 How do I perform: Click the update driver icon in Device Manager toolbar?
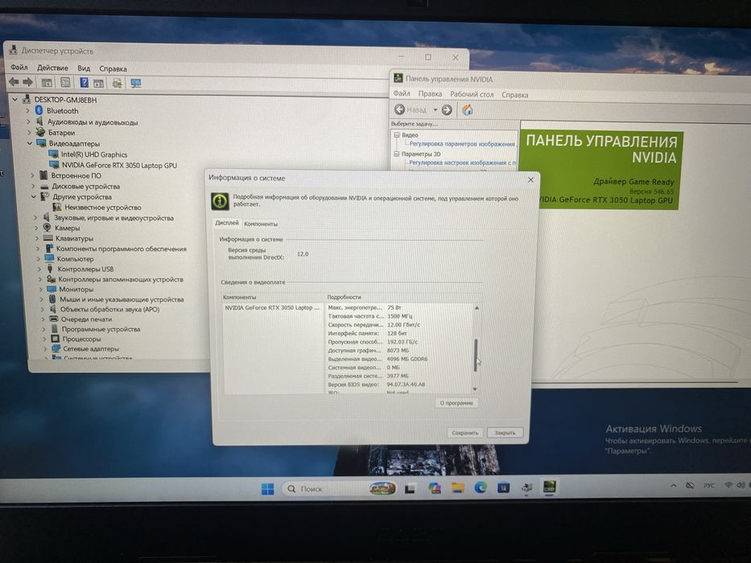tap(117, 84)
